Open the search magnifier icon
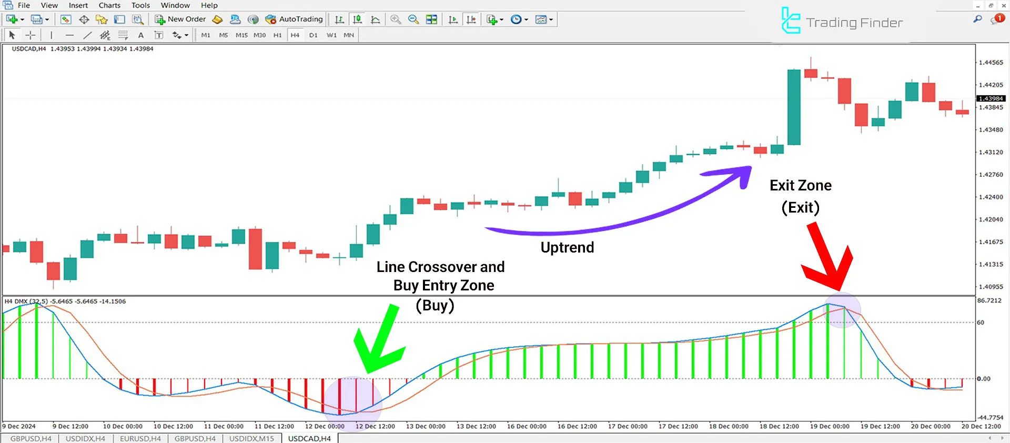 pyautogui.click(x=977, y=19)
